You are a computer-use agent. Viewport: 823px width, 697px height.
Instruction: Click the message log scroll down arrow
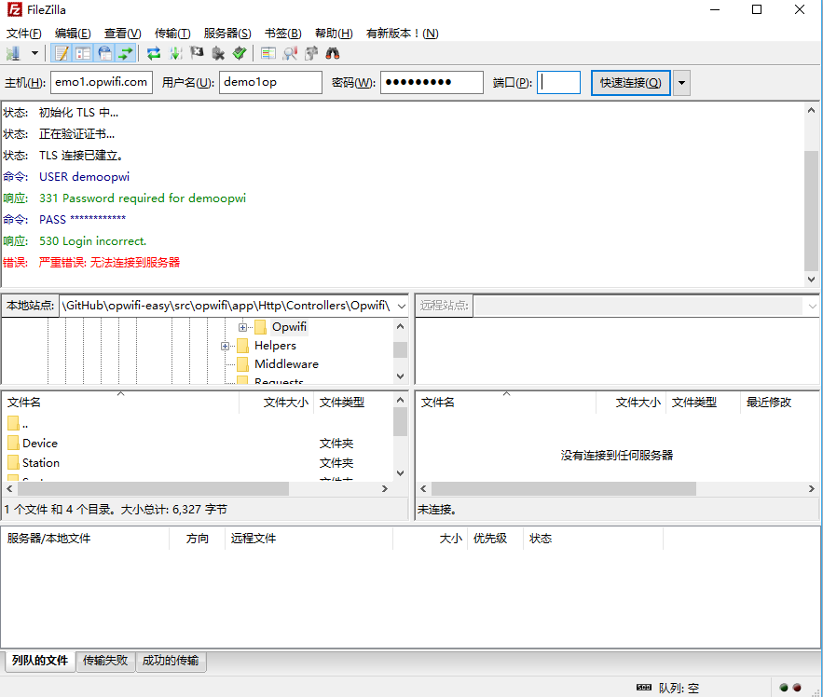pyautogui.click(x=811, y=280)
